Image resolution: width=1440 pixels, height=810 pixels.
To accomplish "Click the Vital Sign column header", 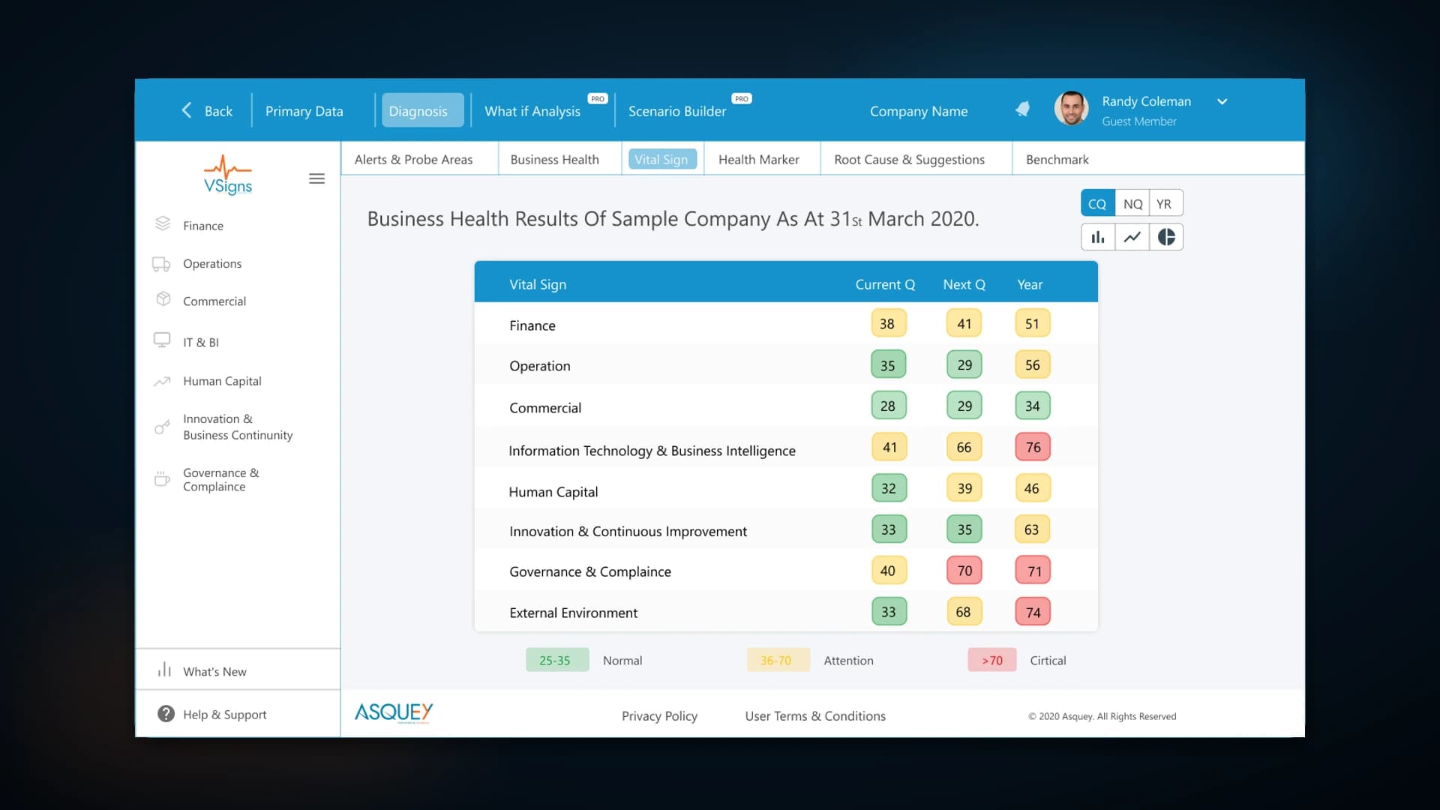I will pyautogui.click(x=538, y=284).
